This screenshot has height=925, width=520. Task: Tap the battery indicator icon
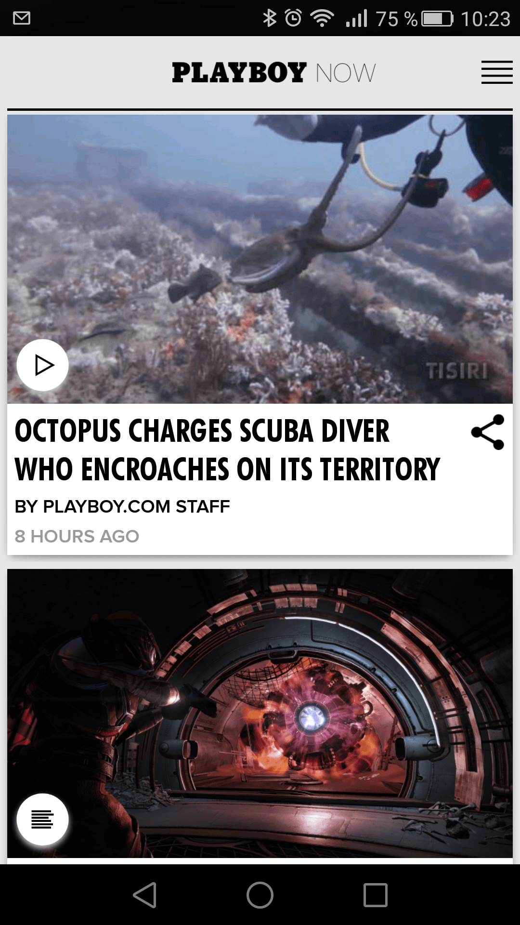(x=437, y=19)
